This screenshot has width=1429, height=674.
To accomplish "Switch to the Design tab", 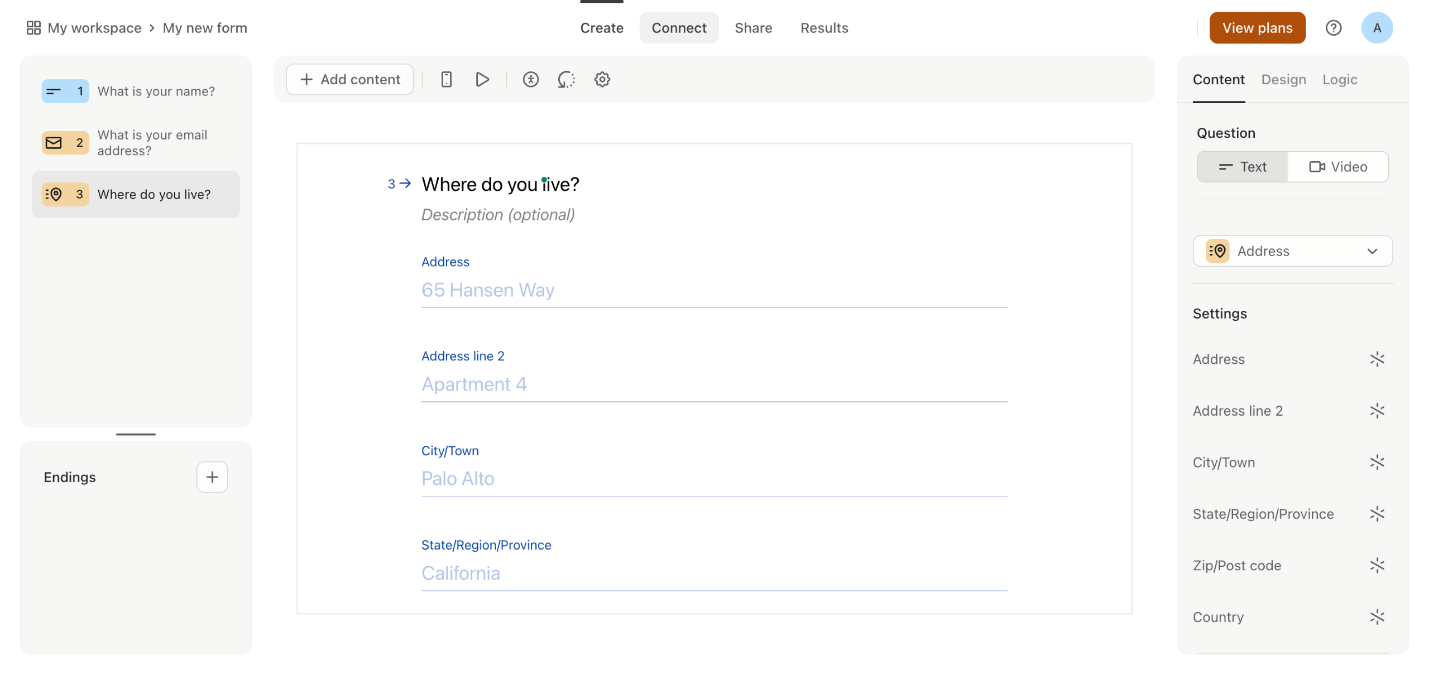I will coord(1283,80).
